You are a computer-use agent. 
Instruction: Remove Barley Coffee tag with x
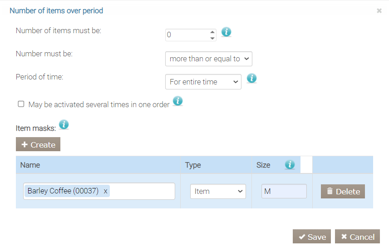(x=106, y=191)
